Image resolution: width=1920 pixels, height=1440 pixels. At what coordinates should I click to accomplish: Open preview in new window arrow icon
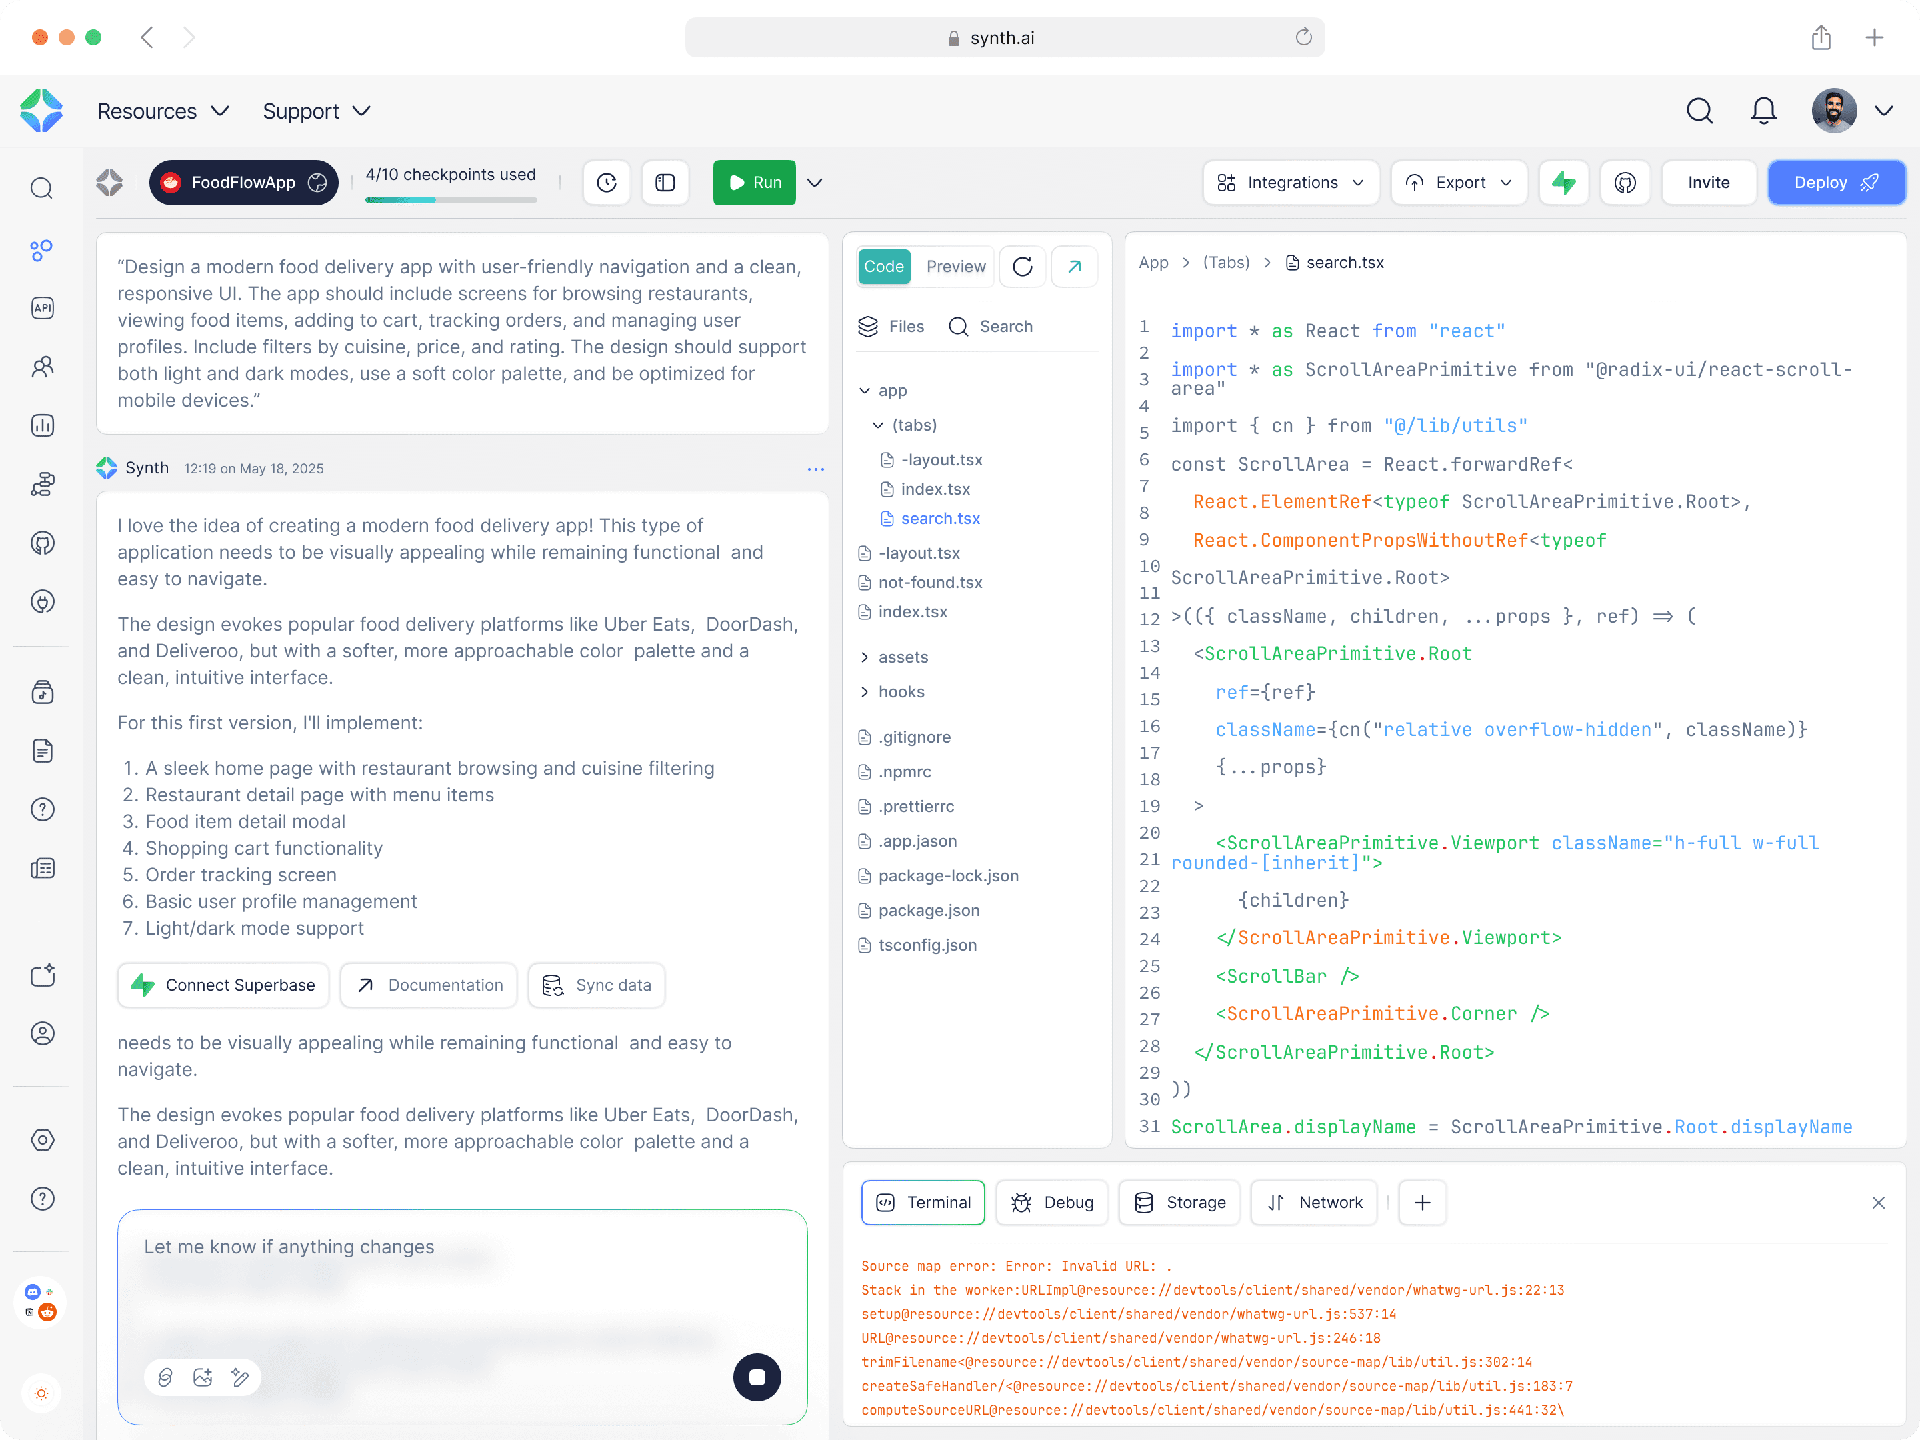click(1074, 267)
